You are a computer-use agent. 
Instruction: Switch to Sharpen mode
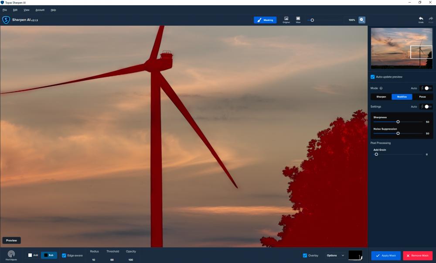[381, 97]
